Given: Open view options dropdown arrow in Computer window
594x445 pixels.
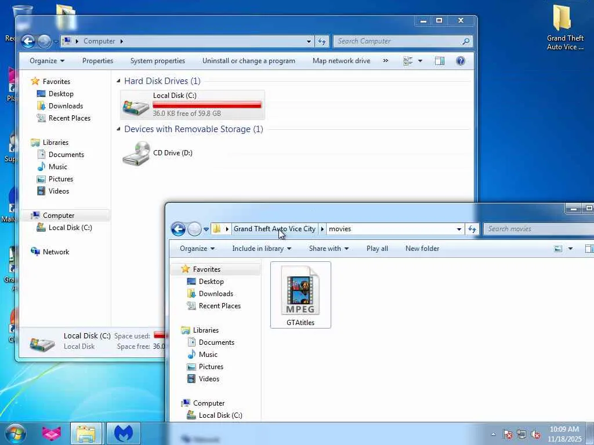Looking at the screenshot, I should 420,61.
